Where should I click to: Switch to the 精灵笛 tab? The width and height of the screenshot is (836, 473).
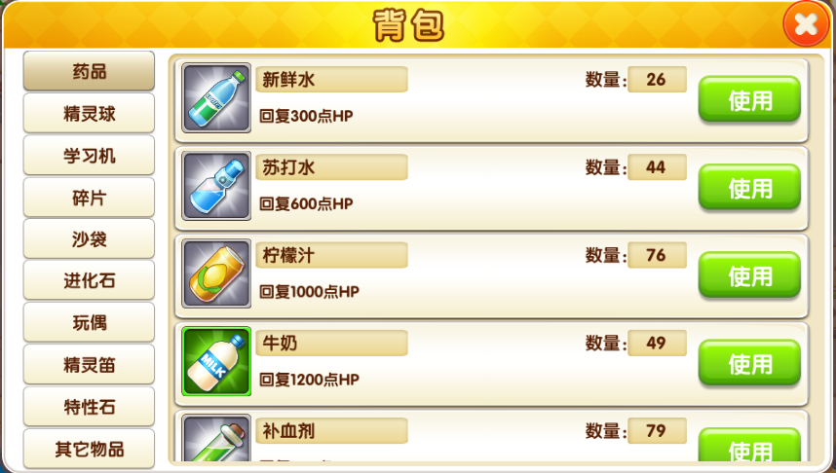[x=89, y=365]
